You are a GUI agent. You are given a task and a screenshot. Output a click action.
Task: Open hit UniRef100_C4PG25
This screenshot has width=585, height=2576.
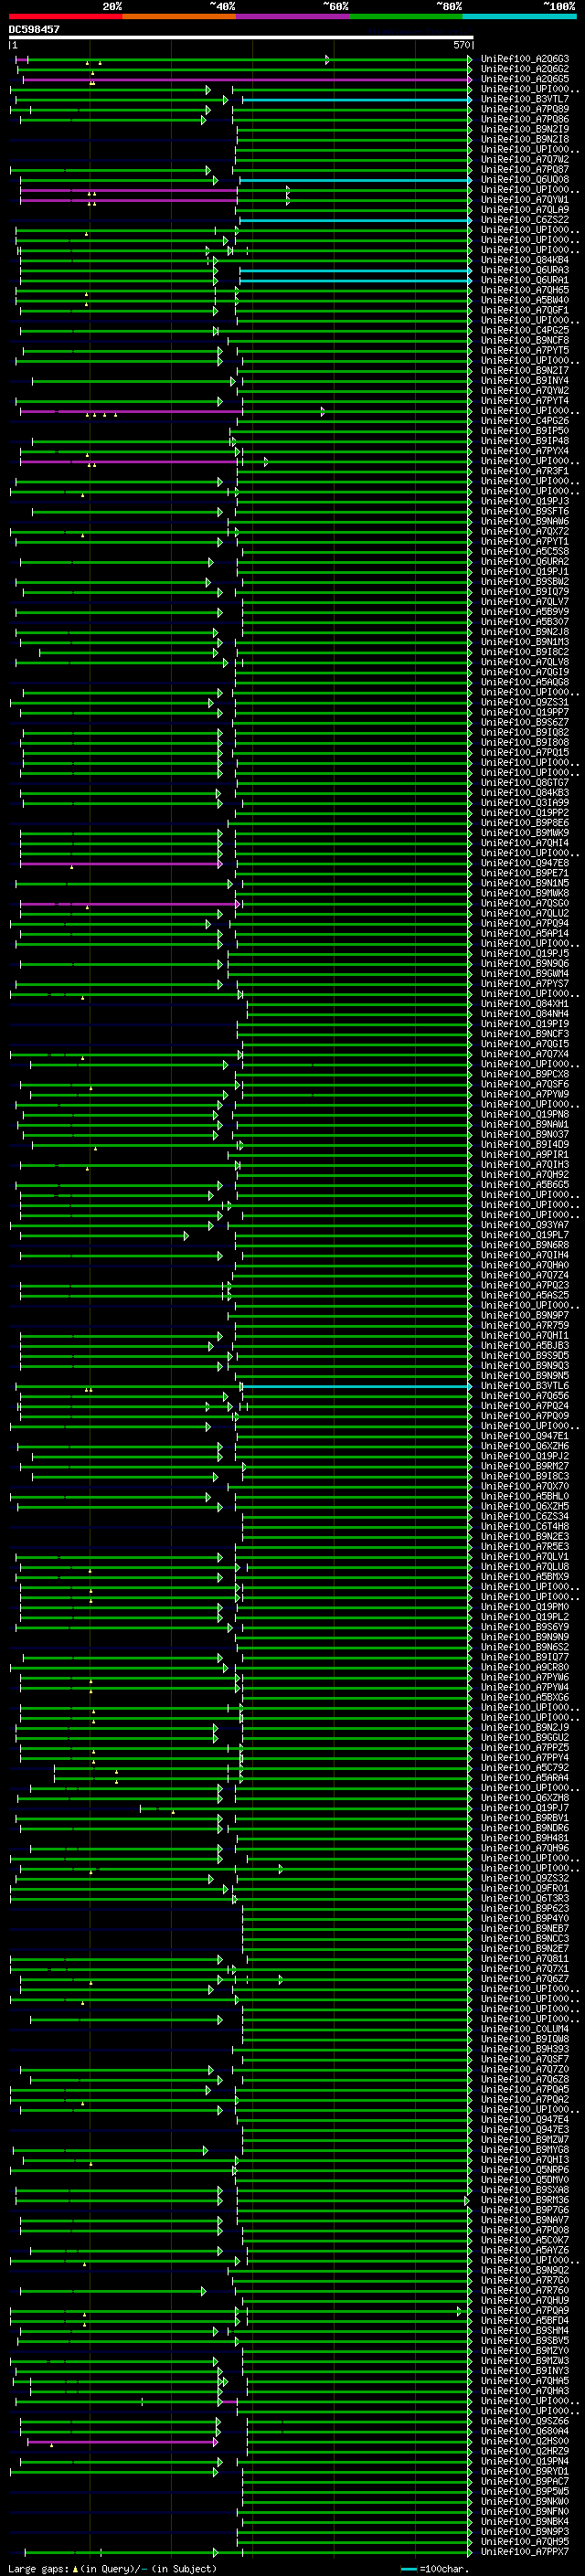(x=525, y=330)
